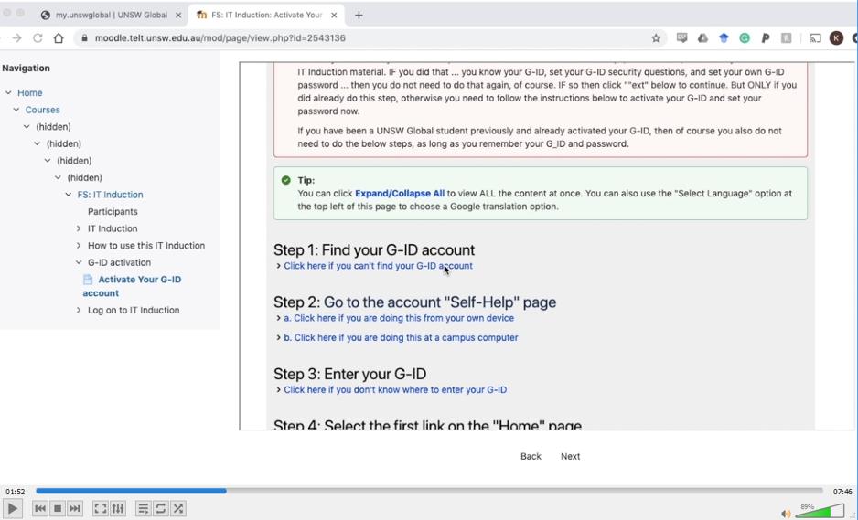This screenshot has height=520, width=858.
Task: Click the grey square extension icon
Action: [x=787, y=38]
